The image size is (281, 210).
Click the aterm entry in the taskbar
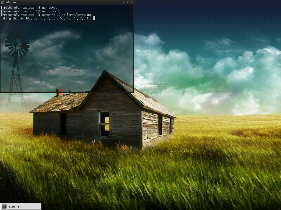point(21,206)
